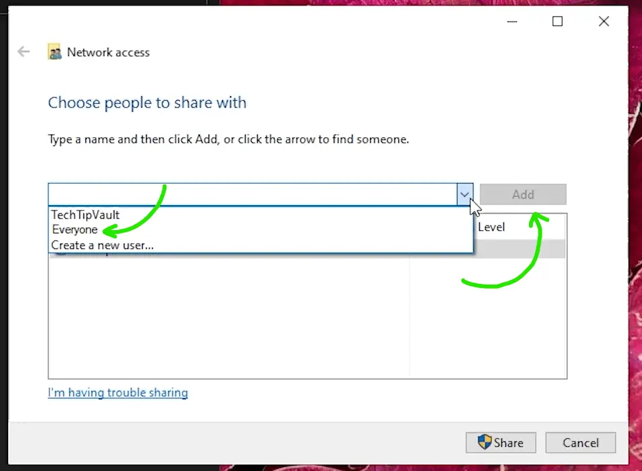This screenshot has height=471, width=642.
Task: Click the Level column header
Action: [x=491, y=227]
